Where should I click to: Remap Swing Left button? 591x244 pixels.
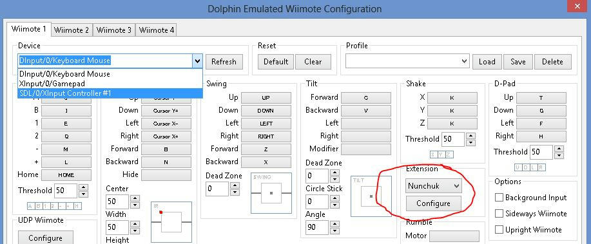click(266, 124)
